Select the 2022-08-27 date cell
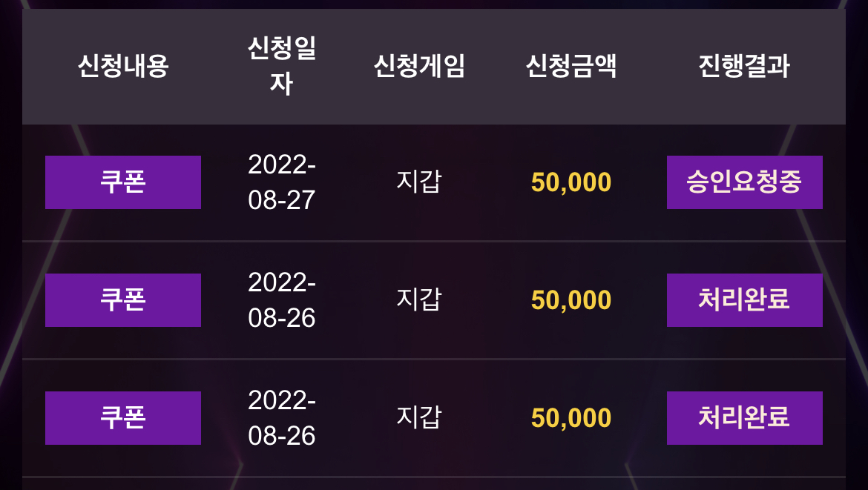The height and width of the screenshot is (490, 868). coord(282,182)
